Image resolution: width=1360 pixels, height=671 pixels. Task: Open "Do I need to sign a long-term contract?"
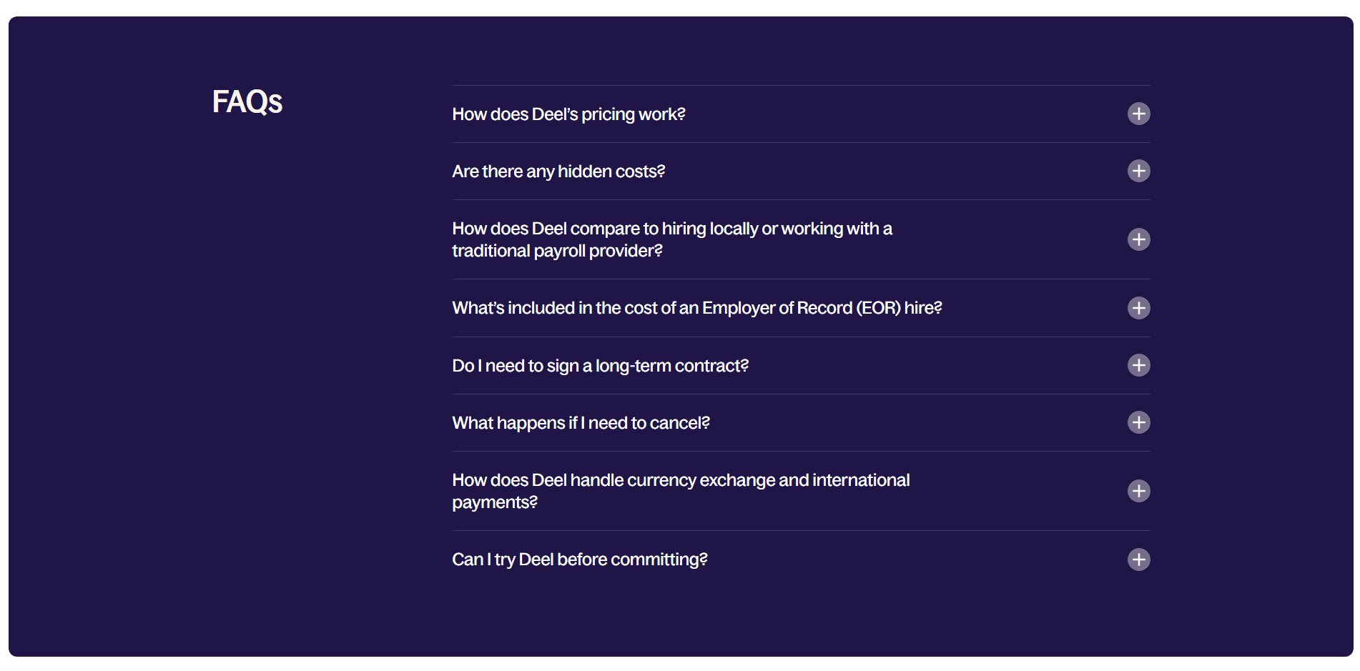coord(801,366)
